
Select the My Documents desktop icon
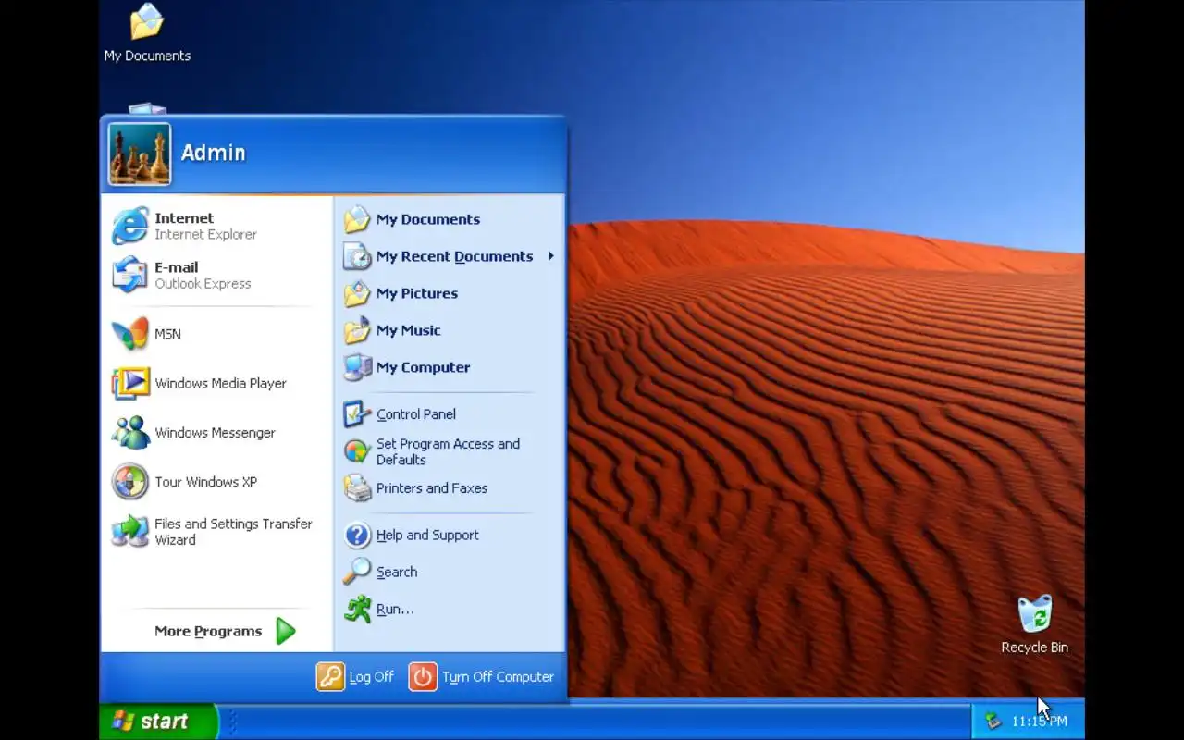point(146,22)
